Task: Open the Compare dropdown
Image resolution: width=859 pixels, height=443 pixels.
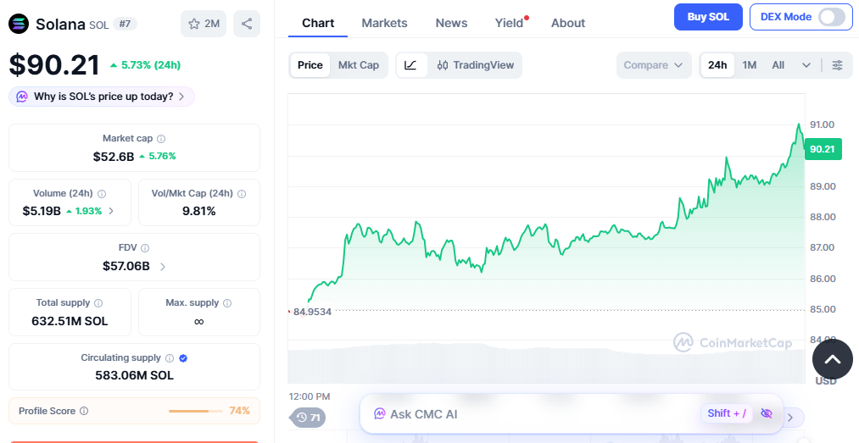Action: coord(654,65)
